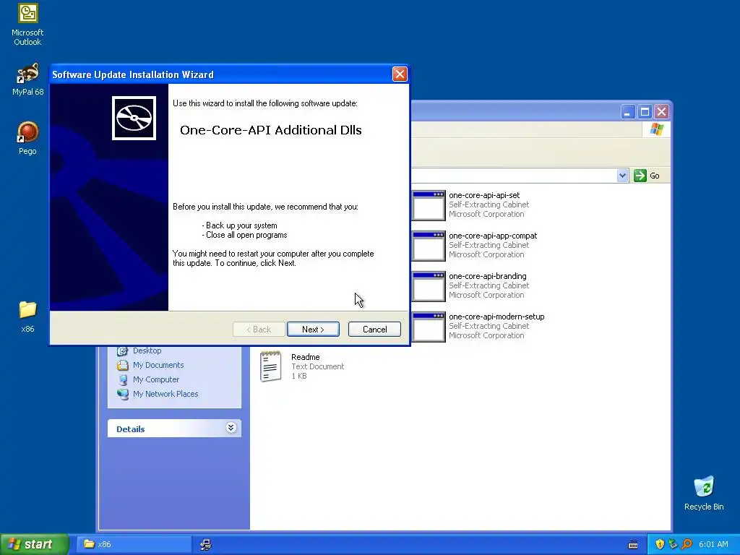Open the My Computer link
This screenshot has width=740, height=555.
click(x=156, y=379)
